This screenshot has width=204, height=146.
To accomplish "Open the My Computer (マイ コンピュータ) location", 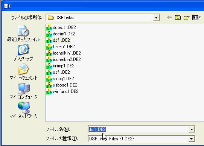I will (24, 91).
